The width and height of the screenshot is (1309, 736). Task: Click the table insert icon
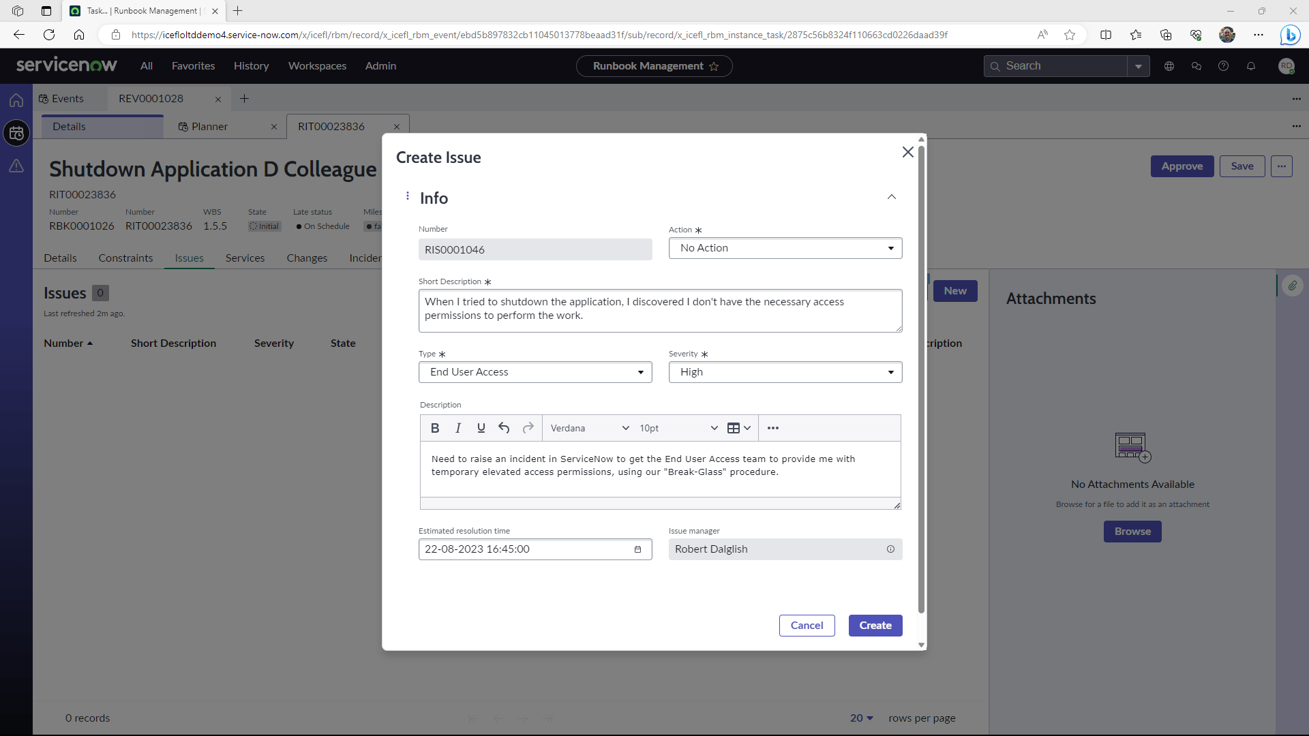(734, 428)
